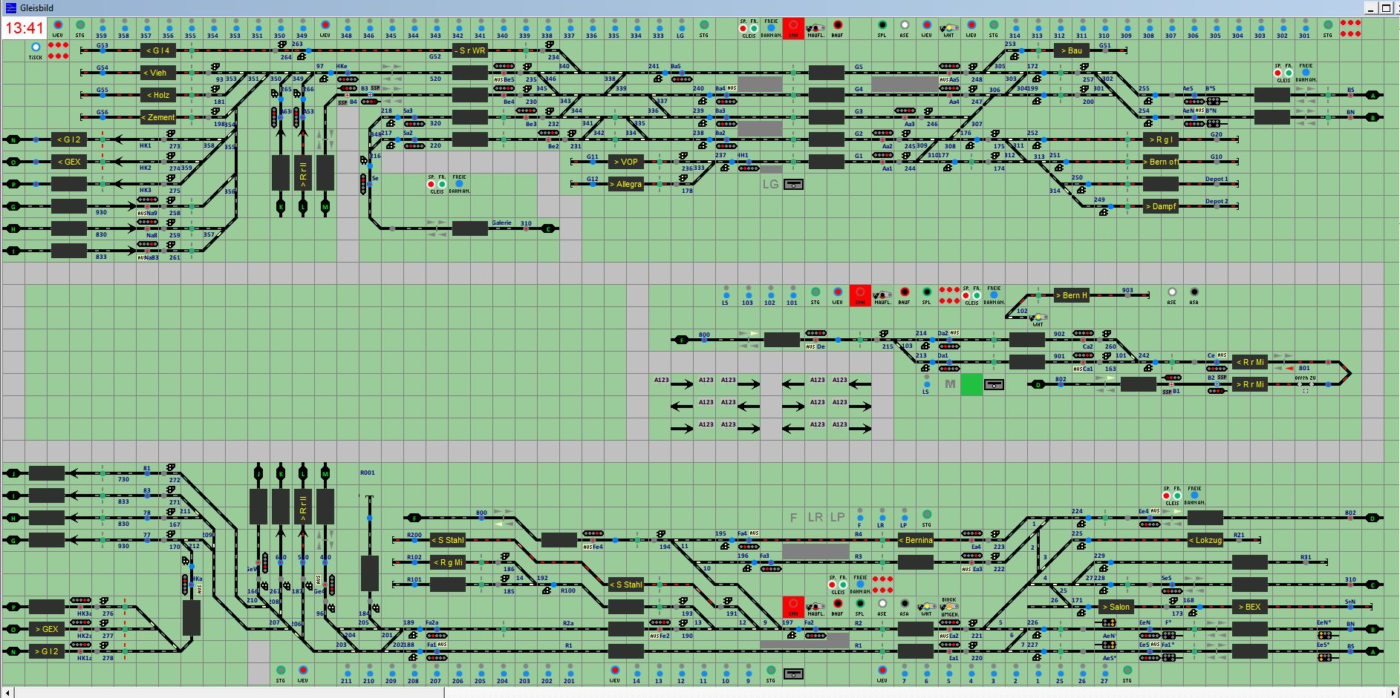Click the 'R001' label
Screen dimensions: 1400x698
coord(368,473)
